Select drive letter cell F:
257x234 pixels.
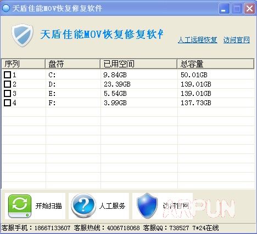tap(52, 103)
